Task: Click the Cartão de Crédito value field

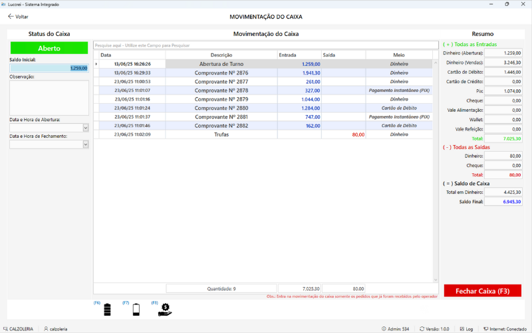Action: click(503, 81)
